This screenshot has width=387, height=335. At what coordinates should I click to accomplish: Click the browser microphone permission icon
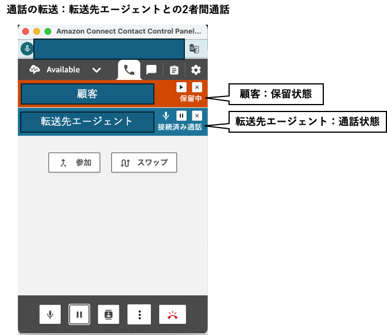pyautogui.click(x=27, y=49)
